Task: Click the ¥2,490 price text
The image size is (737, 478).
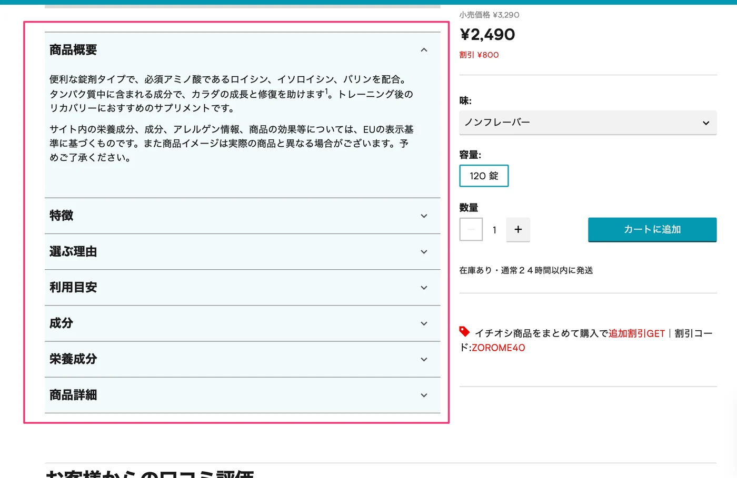Action: pyautogui.click(x=487, y=35)
